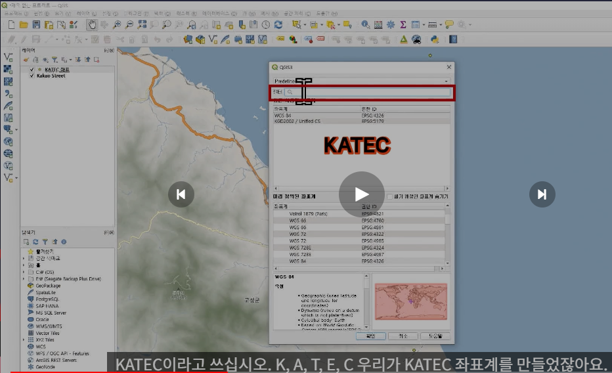Open the map tips speech bubble tool
Screen dimensions: 612x373
(x=449, y=24)
